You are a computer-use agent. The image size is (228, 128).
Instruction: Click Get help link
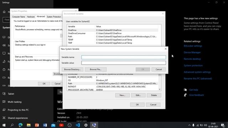tap(193, 90)
